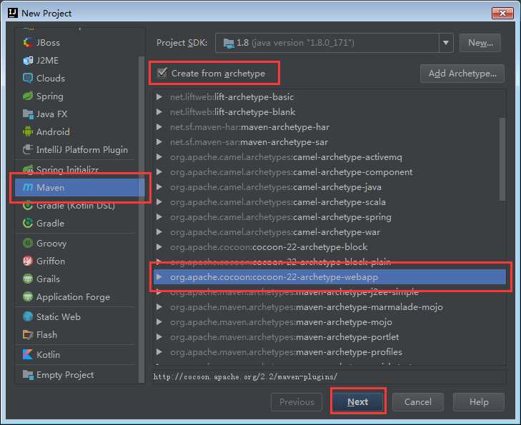Click the IntelliJ Platform Plugin icon
The image size is (521, 425).
[x=28, y=150]
